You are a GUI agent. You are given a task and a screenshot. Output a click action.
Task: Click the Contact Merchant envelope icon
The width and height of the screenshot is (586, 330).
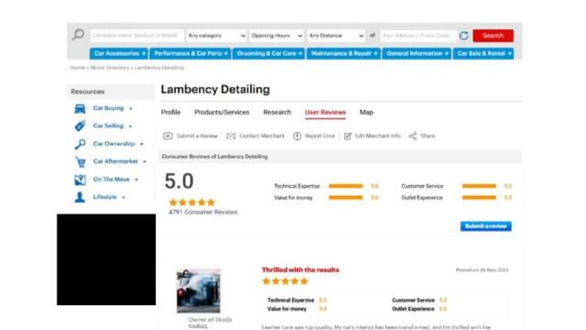[x=231, y=136]
